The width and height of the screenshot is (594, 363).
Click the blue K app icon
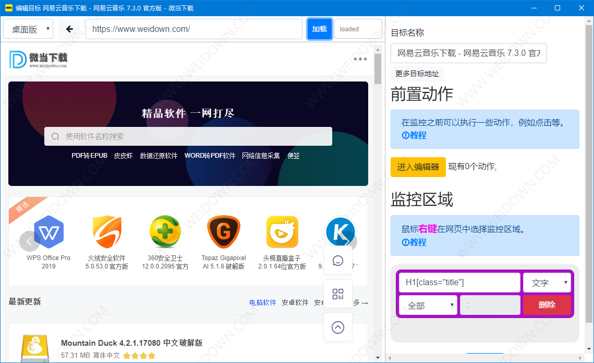point(340,231)
